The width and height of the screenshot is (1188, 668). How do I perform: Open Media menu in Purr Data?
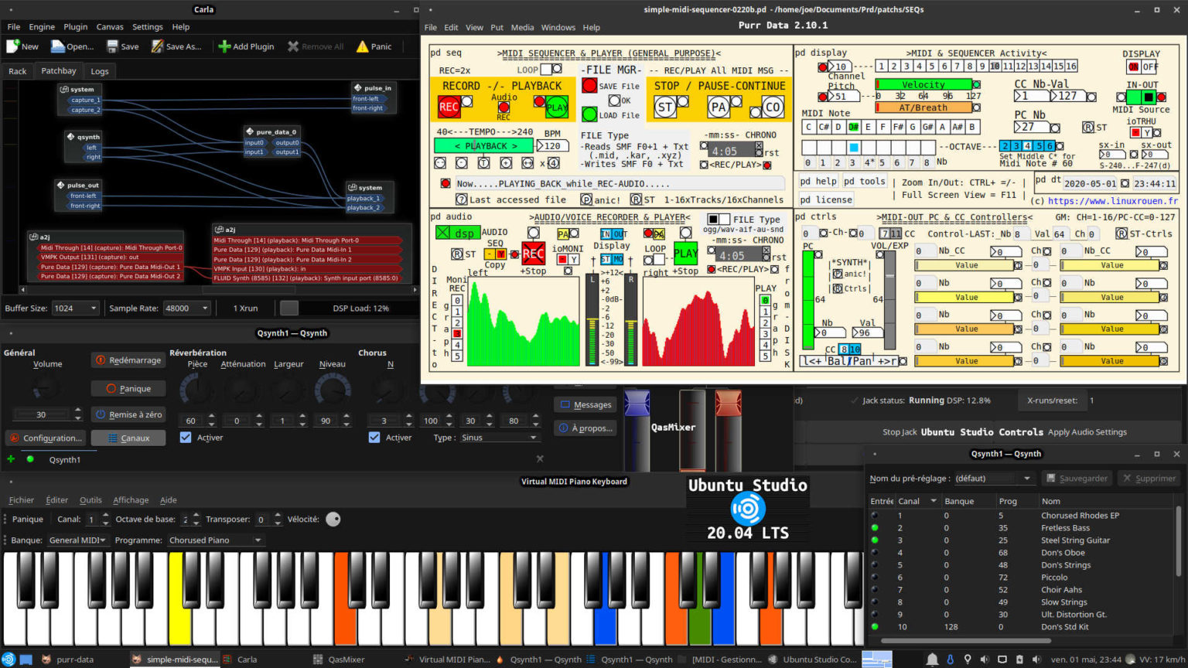click(522, 27)
